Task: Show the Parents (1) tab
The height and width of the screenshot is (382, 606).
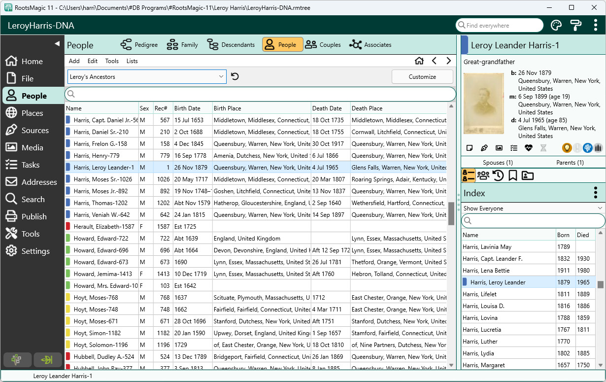Action: 570,162
